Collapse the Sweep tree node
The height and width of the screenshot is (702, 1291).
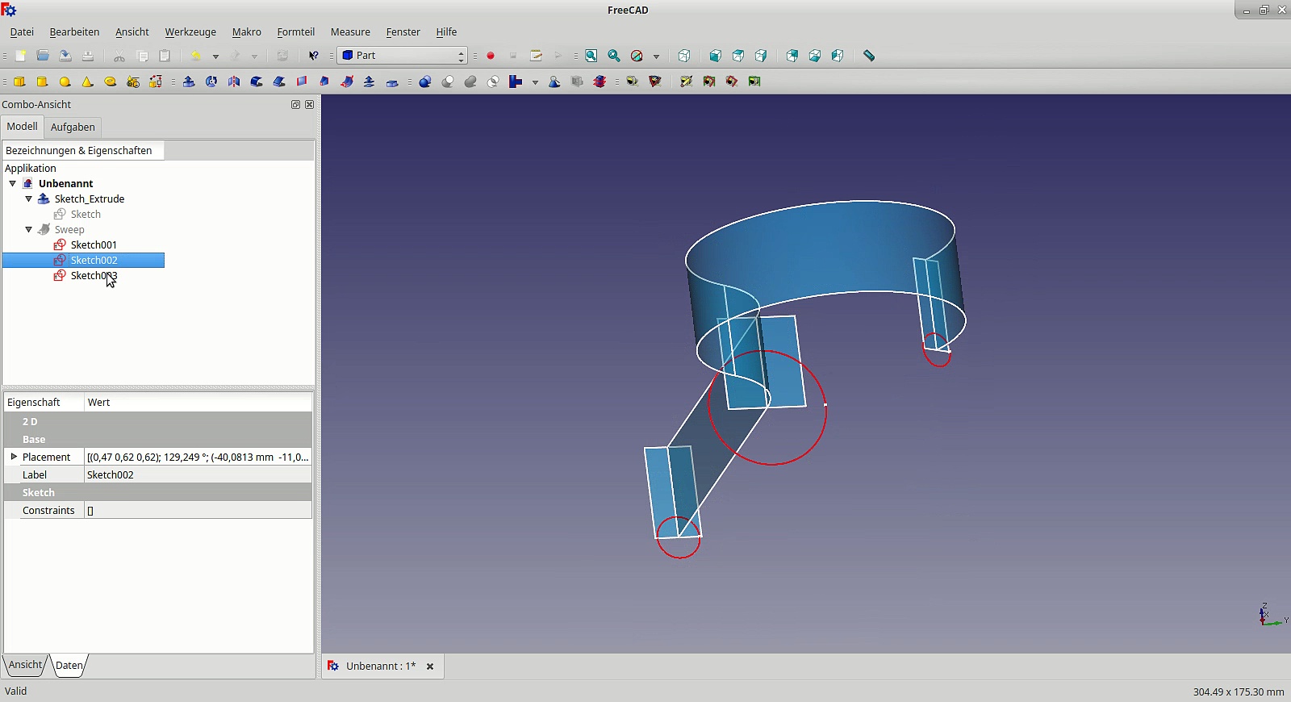point(29,229)
